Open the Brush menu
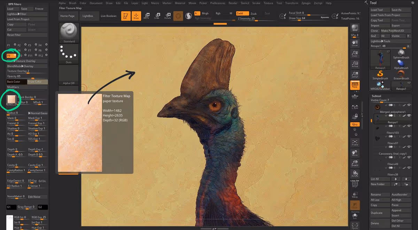418x230 pixels. tap(72, 3)
